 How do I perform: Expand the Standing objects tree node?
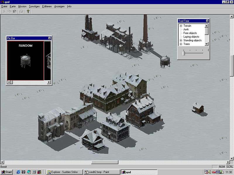[181, 41]
